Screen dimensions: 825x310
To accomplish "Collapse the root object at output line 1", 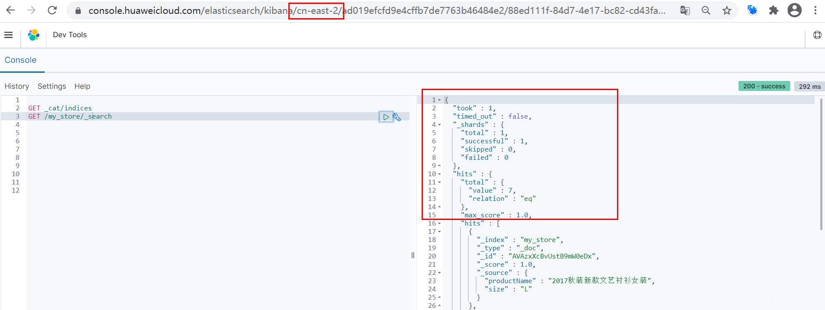I will [x=439, y=100].
